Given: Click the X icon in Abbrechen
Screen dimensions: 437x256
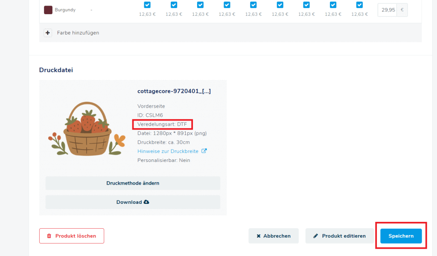Looking at the screenshot, I should coord(259,236).
